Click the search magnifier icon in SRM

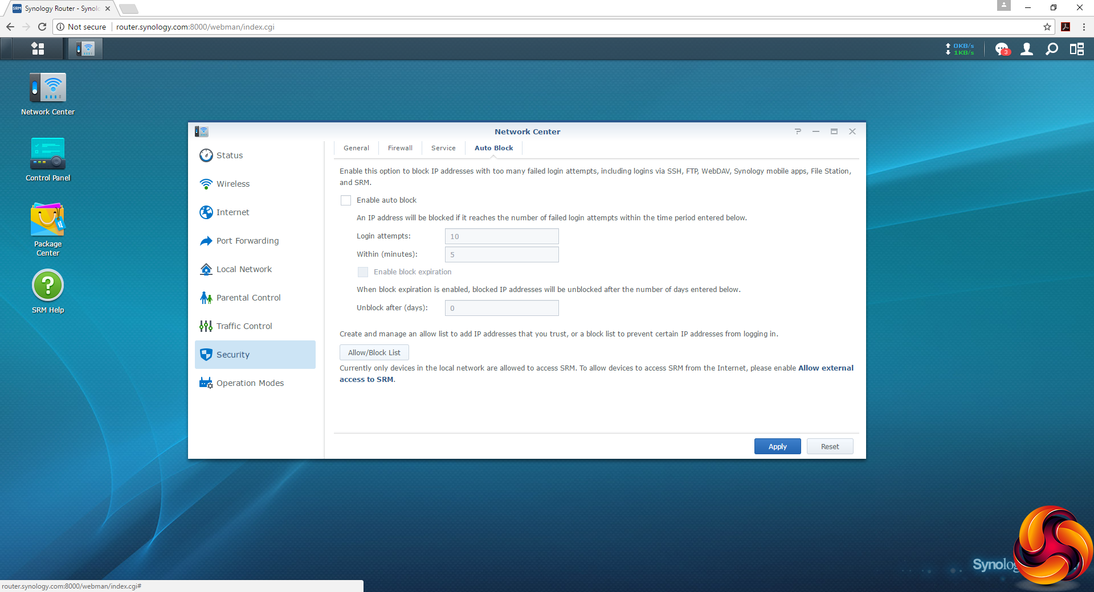tap(1052, 50)
